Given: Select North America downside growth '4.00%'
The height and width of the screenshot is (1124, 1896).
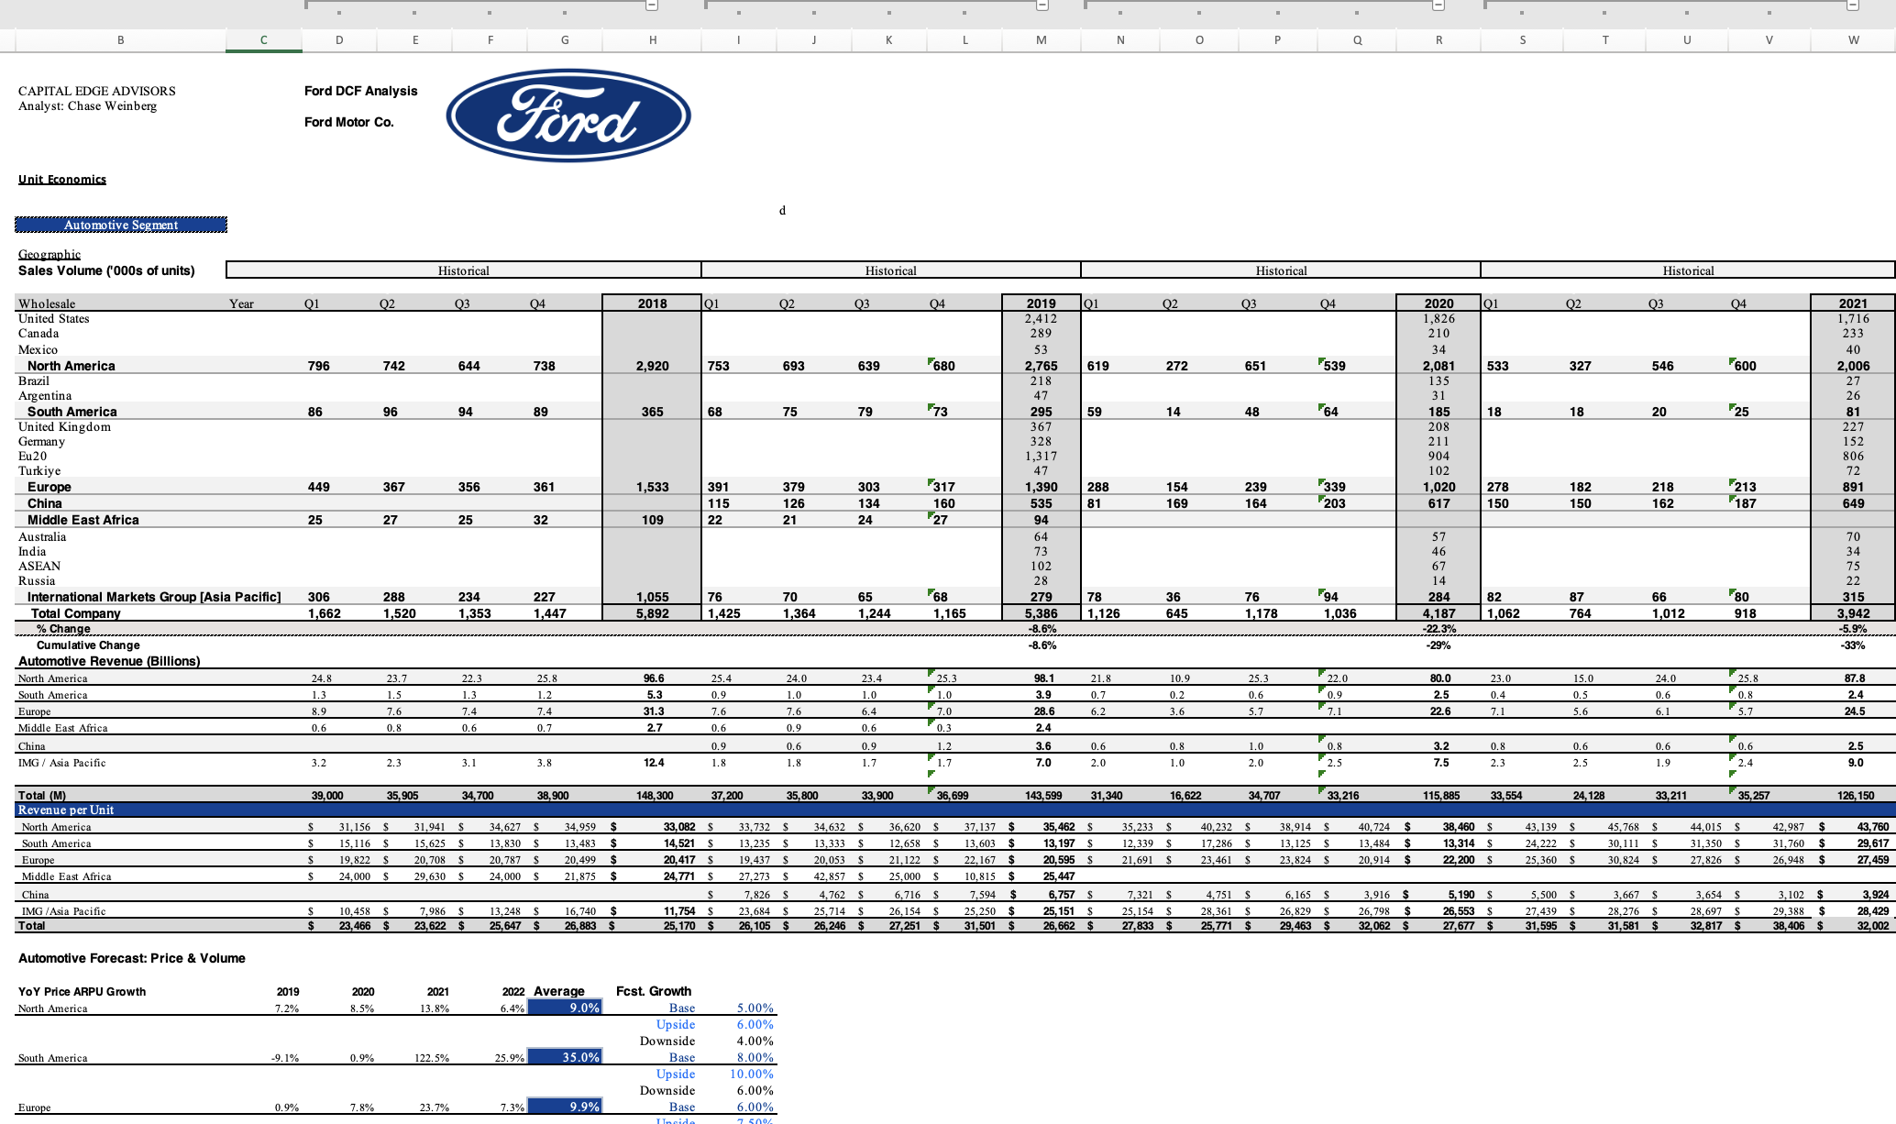Looking at the screenshot, I should tap(755, 1041).
